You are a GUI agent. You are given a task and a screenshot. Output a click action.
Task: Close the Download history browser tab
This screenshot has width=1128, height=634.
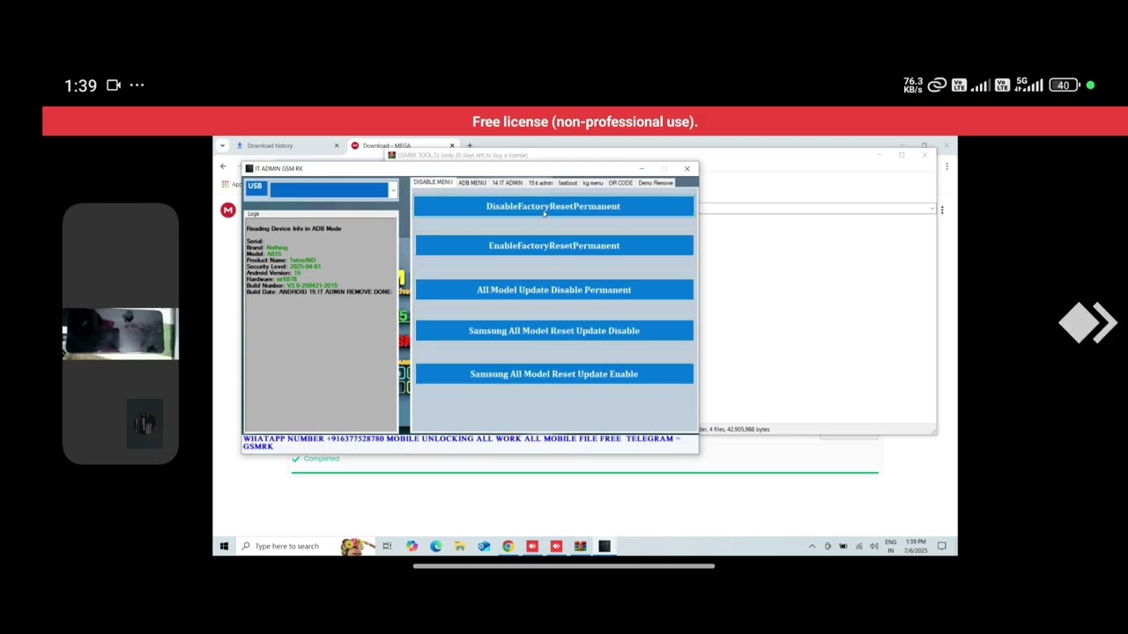click(336, 145)
